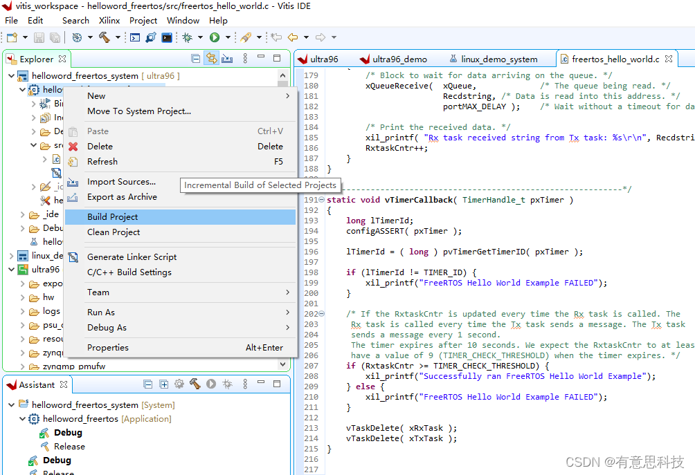
Task: Open dropdown next to hammer Build icon
Action: coord(118,37)
